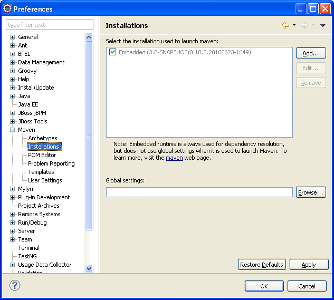Expand the Plug-in Development node
334x300 pixels.
pos(12,197)
